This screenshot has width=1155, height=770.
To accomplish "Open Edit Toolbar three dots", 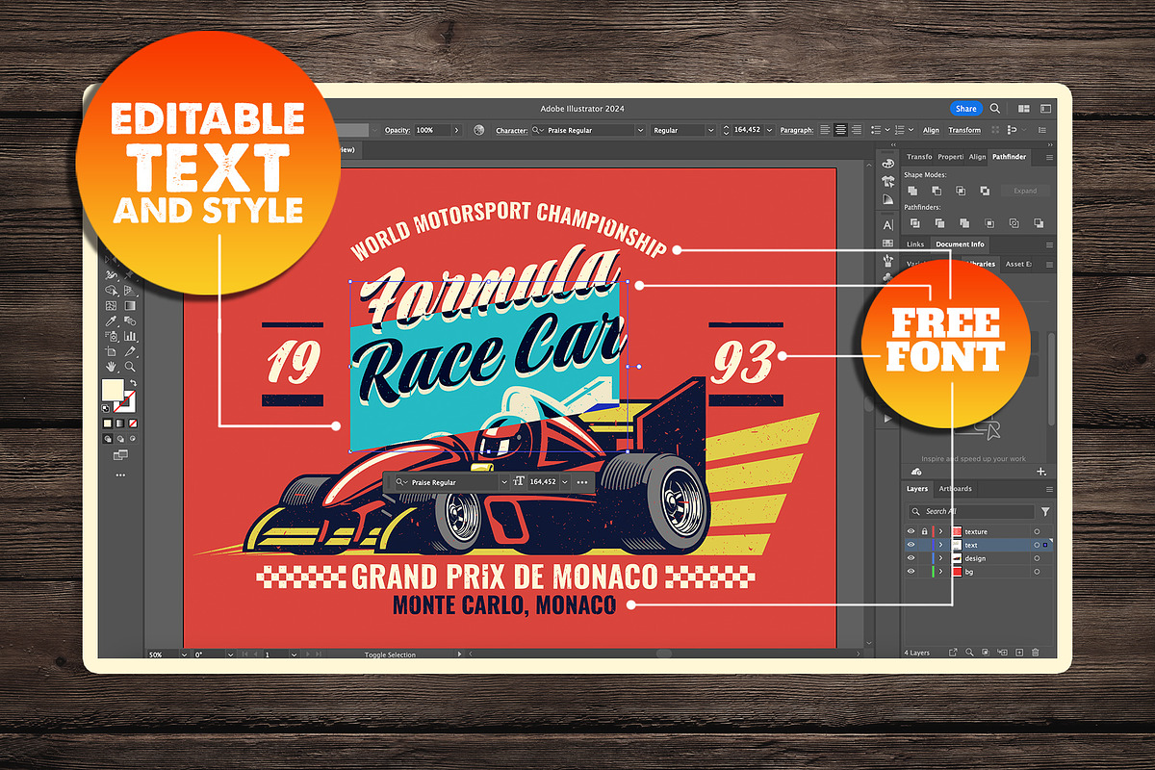I will coord(120,475).
